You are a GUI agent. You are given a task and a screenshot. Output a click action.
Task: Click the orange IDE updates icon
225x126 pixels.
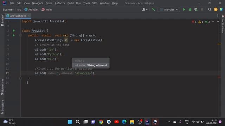216,9
